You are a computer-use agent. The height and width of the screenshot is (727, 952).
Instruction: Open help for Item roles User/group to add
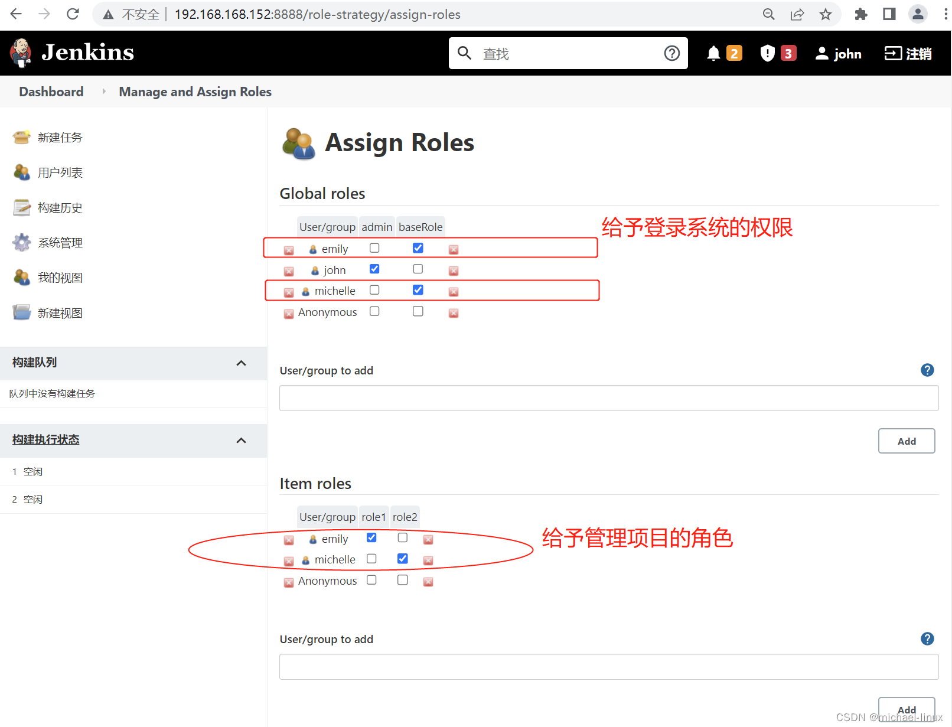927,639
